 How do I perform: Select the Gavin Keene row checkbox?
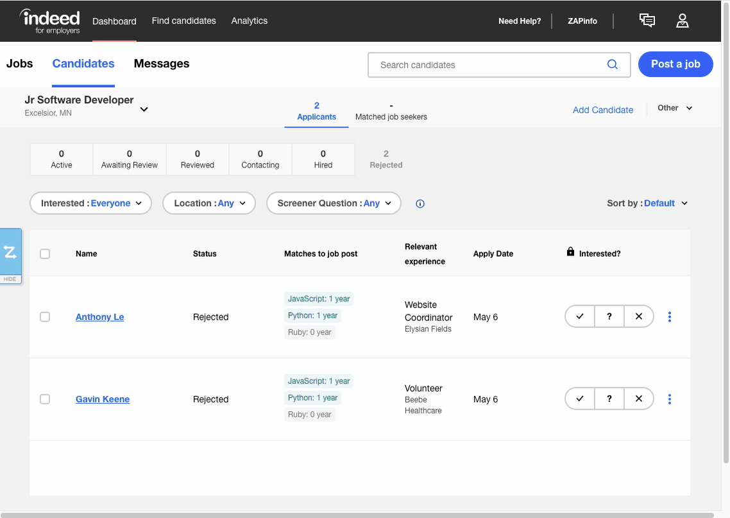point(45,399)
